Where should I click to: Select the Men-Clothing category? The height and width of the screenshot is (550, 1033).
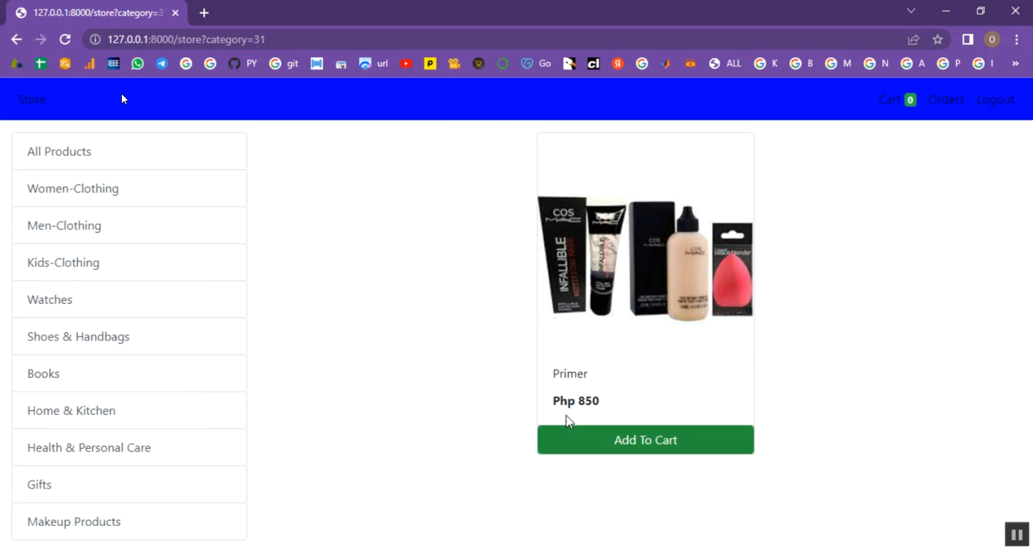pos(129,226)
